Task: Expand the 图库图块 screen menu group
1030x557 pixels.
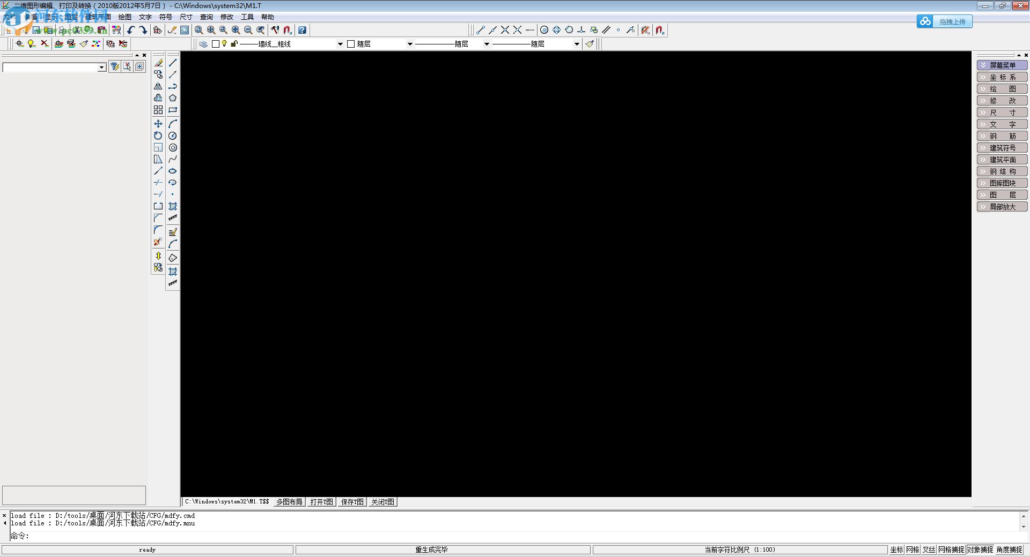Action: 1002,183
